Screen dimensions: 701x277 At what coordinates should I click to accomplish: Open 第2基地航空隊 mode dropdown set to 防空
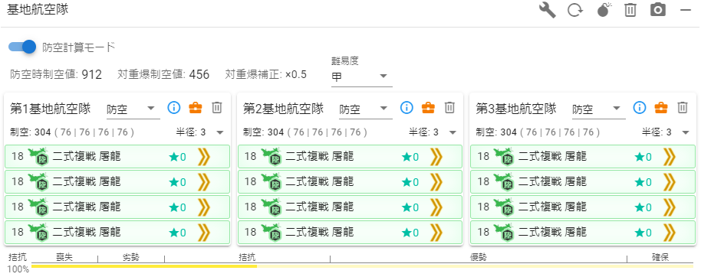[x=366, y=109]
